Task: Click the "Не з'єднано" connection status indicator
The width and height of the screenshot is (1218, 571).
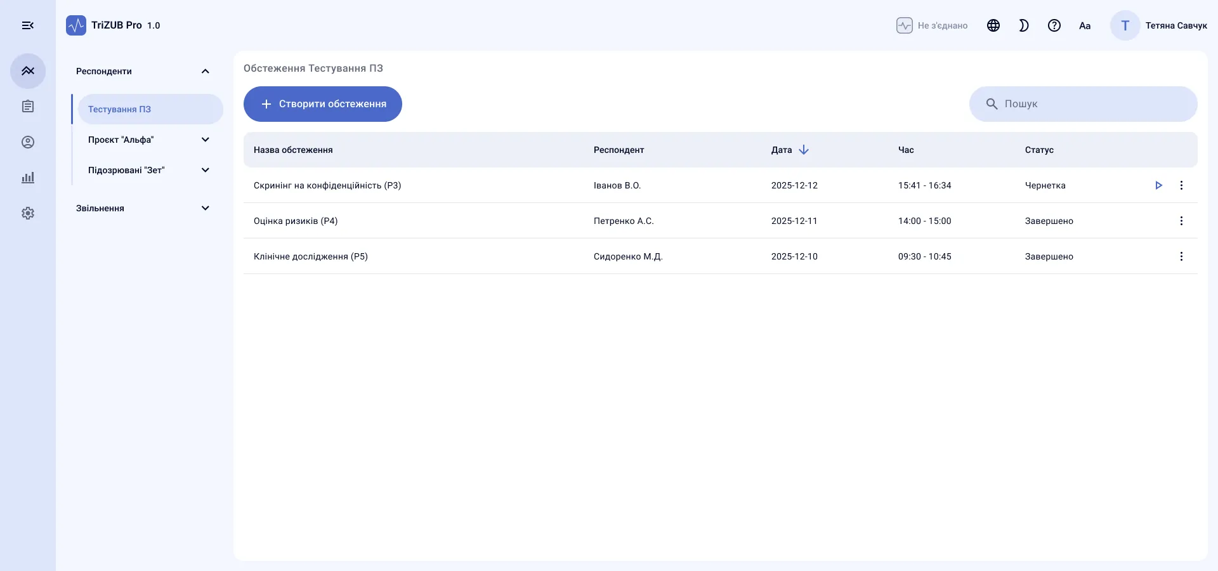Action: tap(932, 25)
